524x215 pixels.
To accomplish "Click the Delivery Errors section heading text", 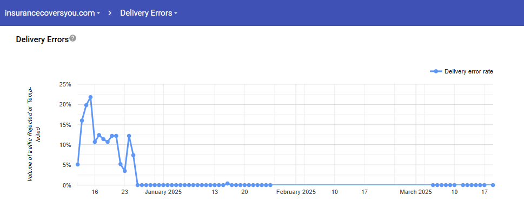I will tap(42, 39).
